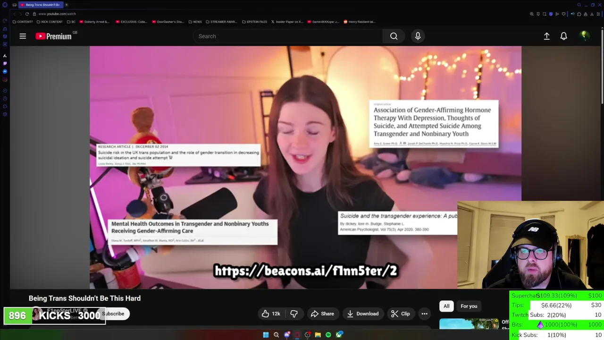This screenshot has height=340, width=604.
Task: Open the first recommended video thumbnail
Action: [469, 324]
